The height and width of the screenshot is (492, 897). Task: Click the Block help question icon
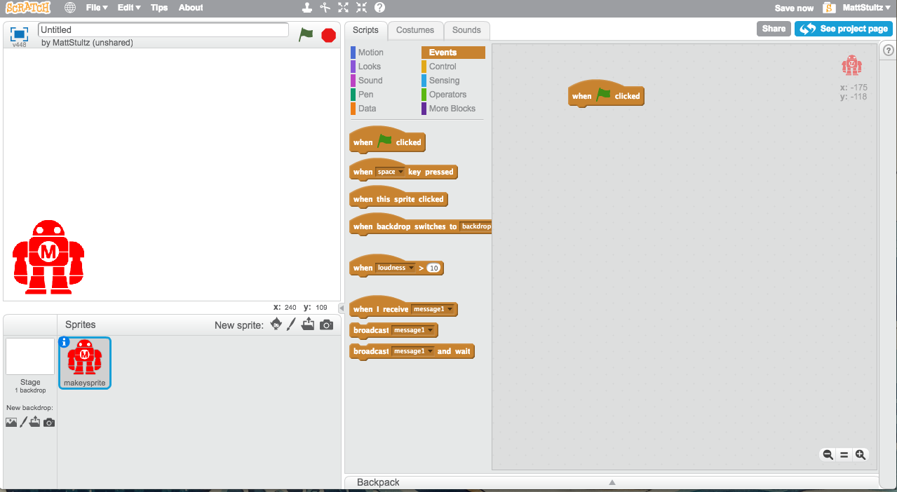379,8
